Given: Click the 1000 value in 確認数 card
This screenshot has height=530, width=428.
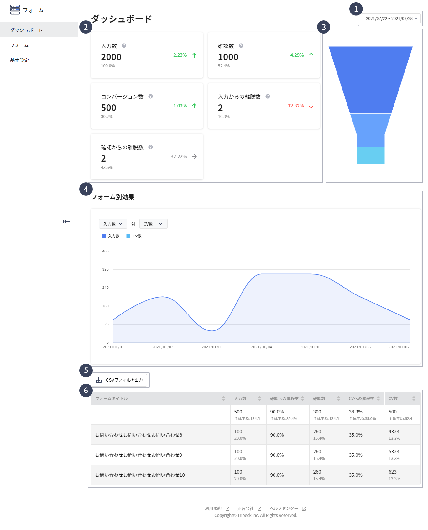Looking at the screenshot, I should tap(228, 57).
